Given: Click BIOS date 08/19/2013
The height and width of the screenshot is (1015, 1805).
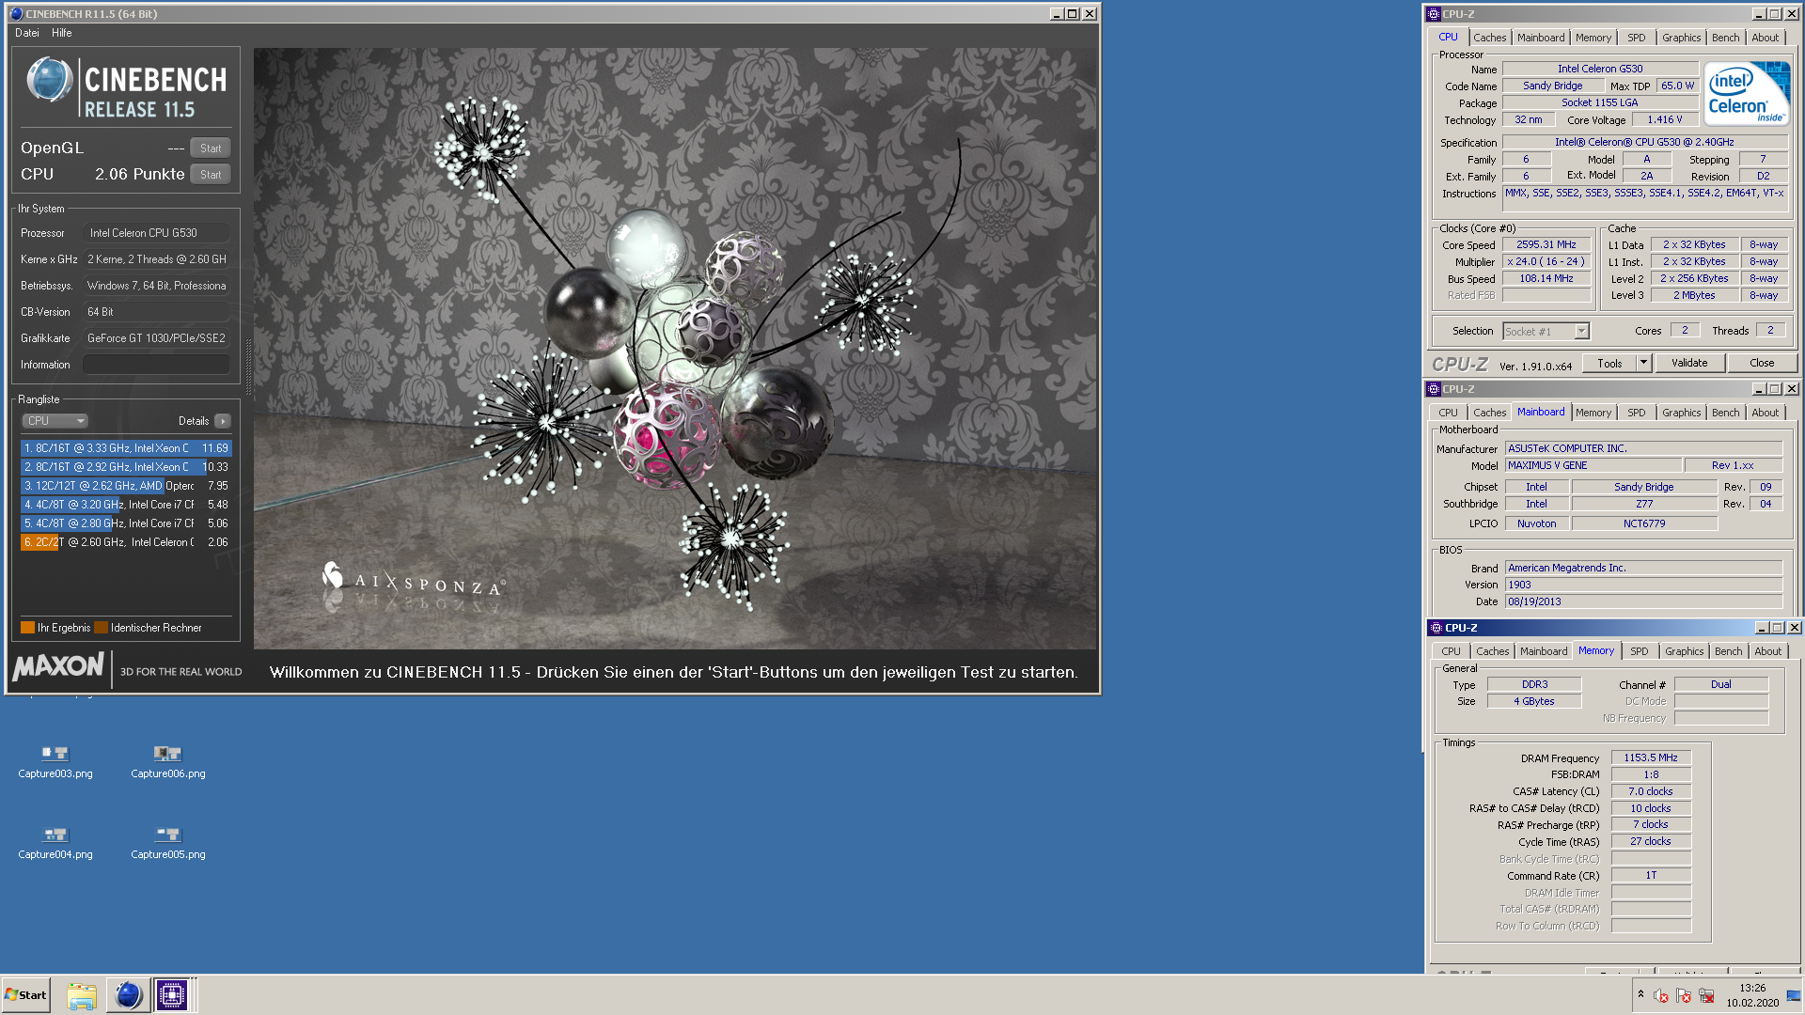Looking at the screenshot, I should 1644,601.
